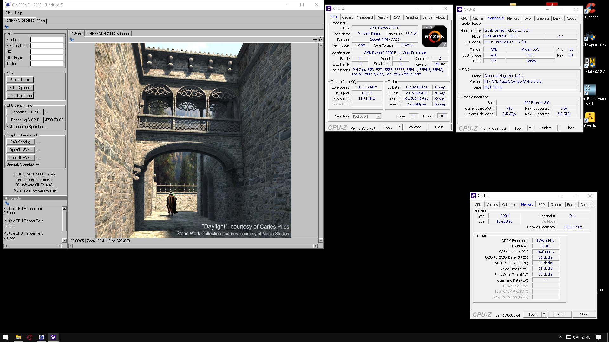Select the CCleaner desktop shortcut

[x=590, y=11]
